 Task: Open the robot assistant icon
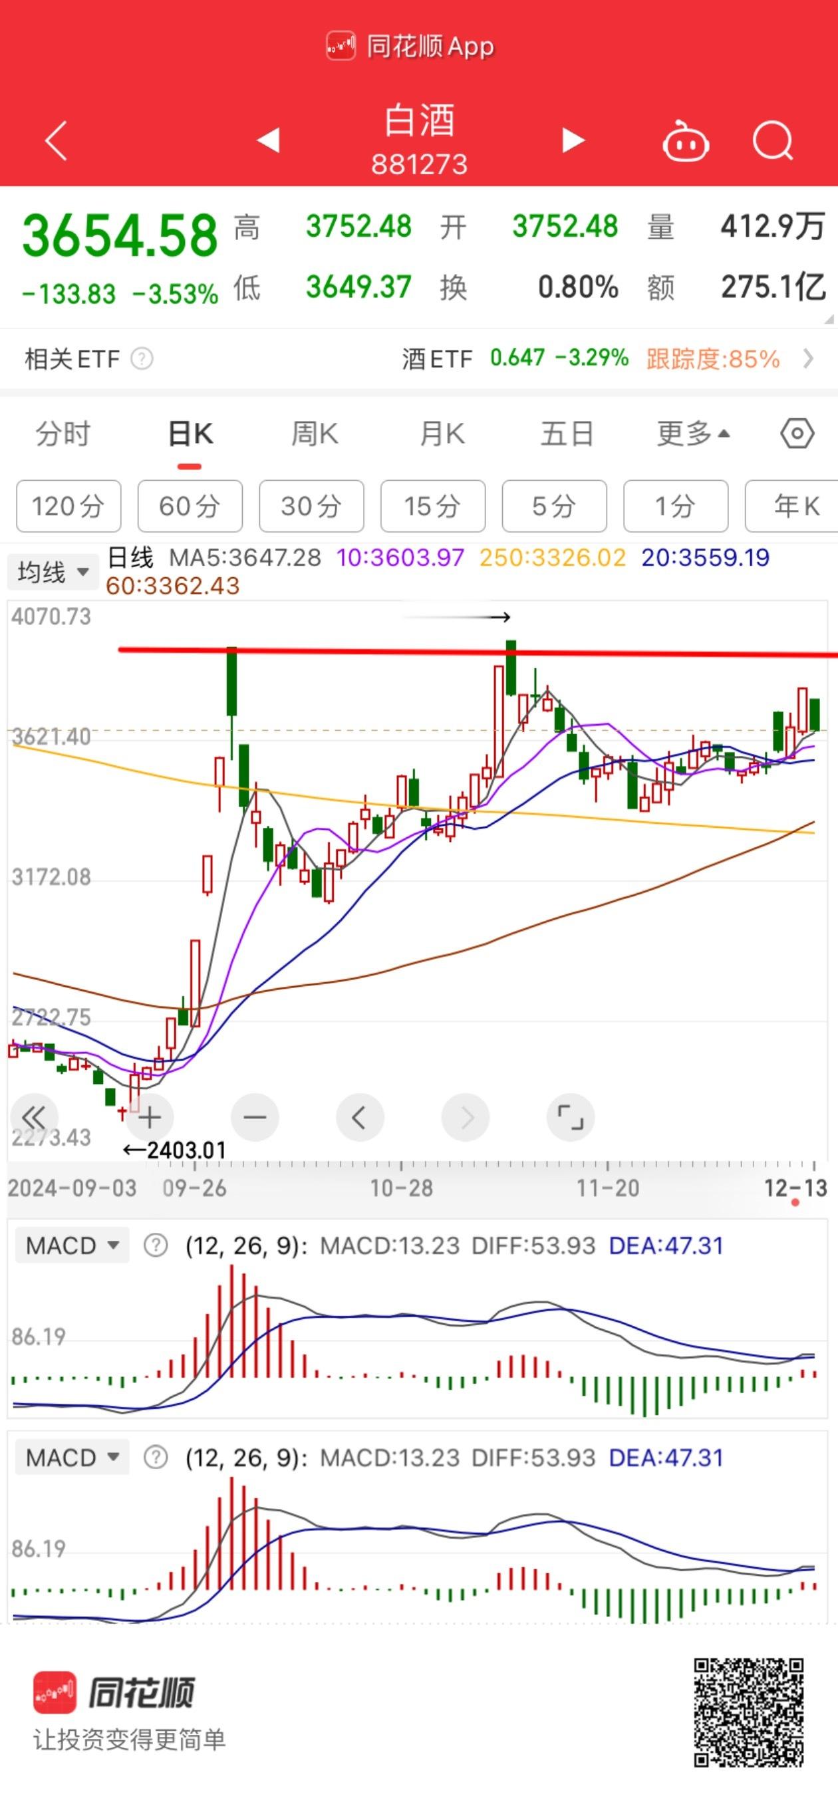click(x=685, y=141)
